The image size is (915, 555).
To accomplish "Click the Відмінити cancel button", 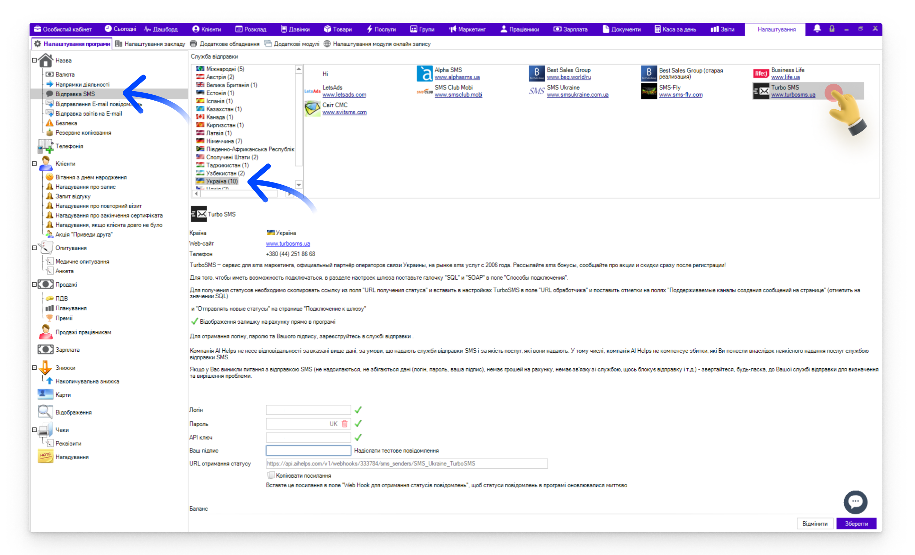I will (x=815, y=524).
